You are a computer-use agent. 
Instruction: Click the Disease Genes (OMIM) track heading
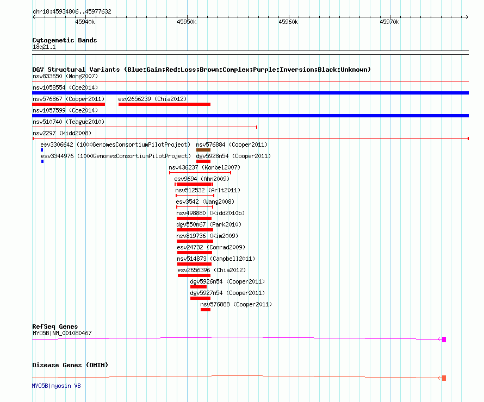click(70, 365)
